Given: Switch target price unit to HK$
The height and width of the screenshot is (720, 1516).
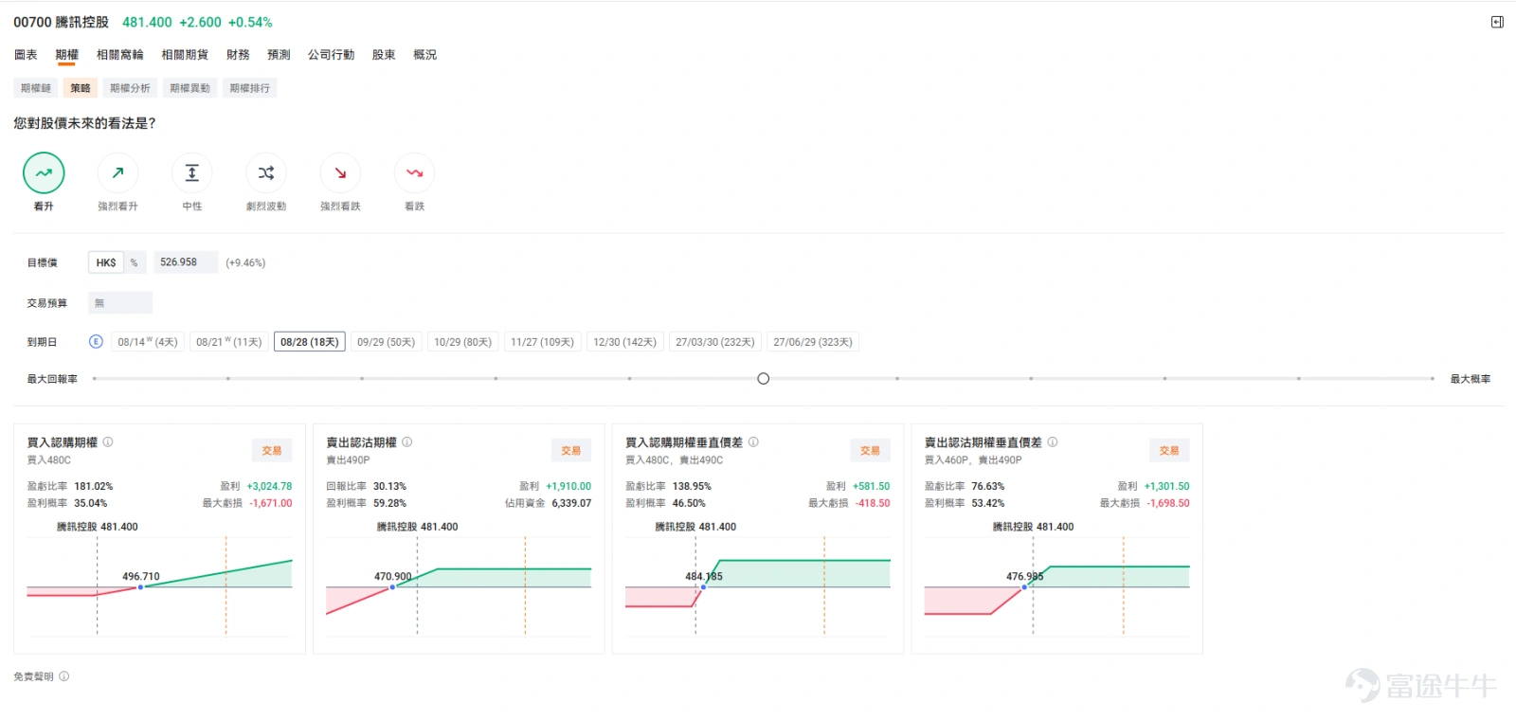Looking at the screenshot, I should (x=106, y=262).
